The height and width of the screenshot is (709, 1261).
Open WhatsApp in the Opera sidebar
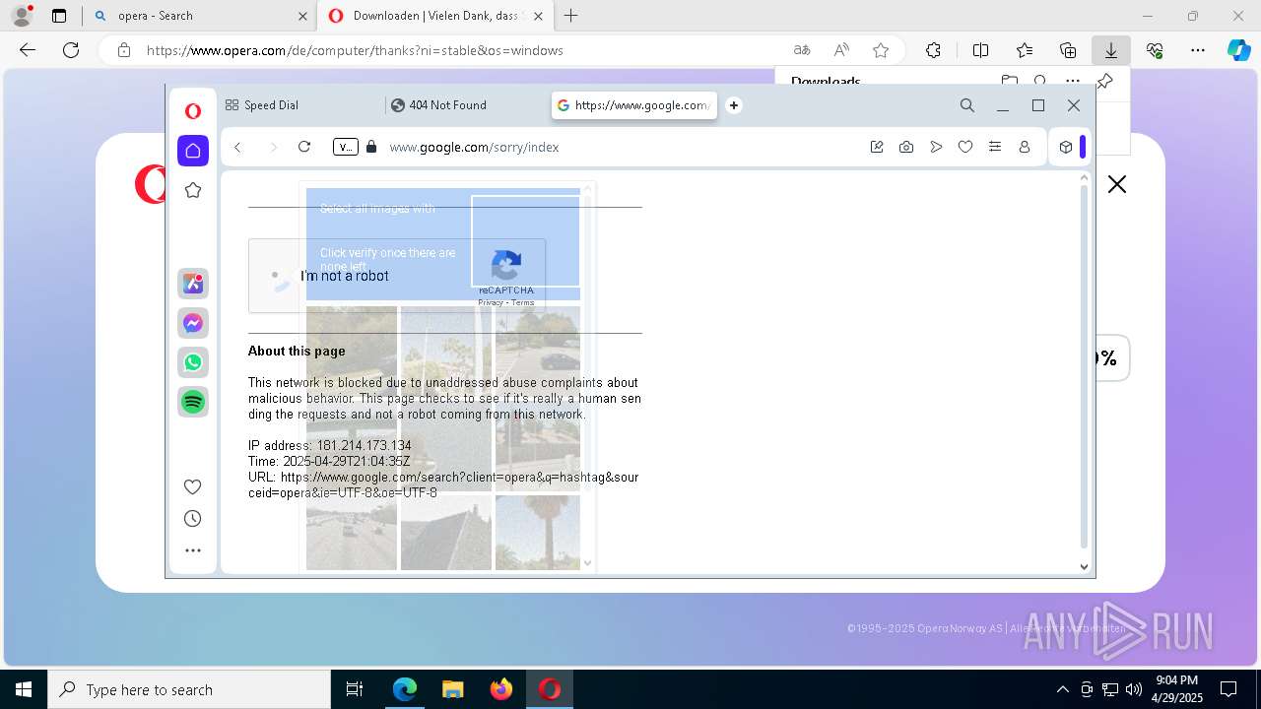click(193, 362)
